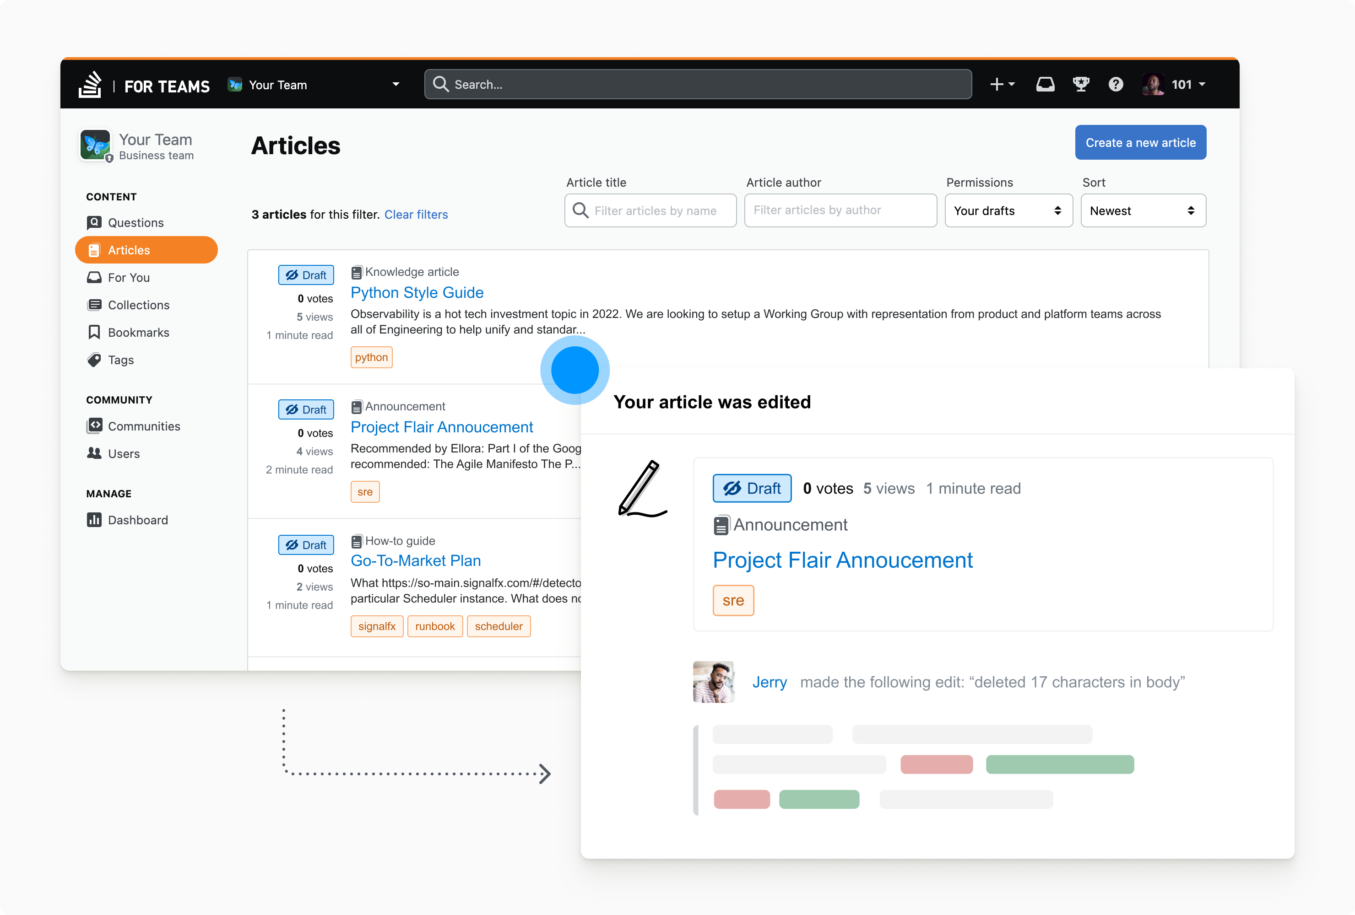Click Create a new article button

click(1140, 143)
